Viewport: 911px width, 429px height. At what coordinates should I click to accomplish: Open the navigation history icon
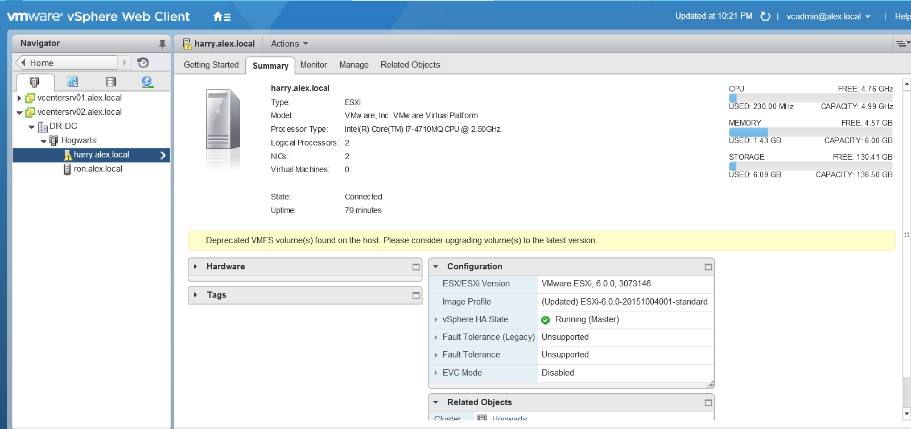pos(143,63)
